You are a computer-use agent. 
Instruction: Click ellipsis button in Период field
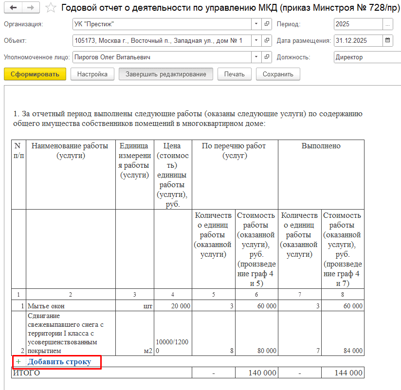tap(388, 24)
